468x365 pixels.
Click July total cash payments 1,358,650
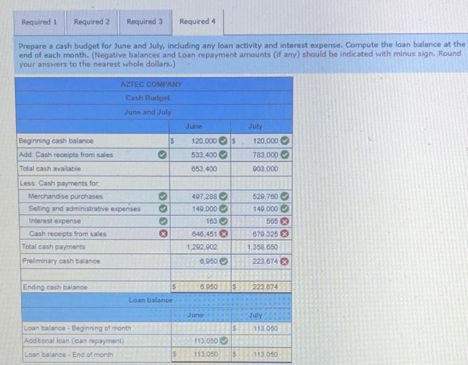click(x=261, y=247)
